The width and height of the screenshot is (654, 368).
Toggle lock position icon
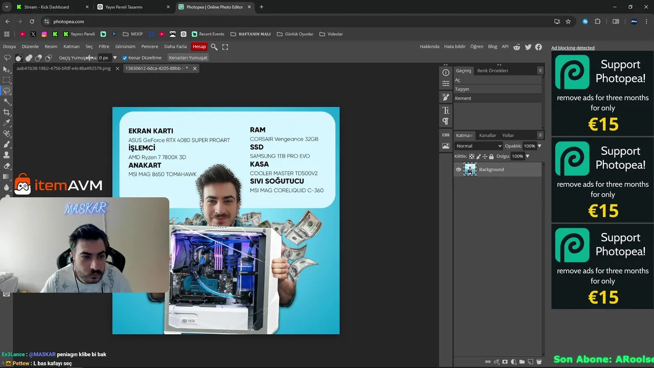coord(485,156)
